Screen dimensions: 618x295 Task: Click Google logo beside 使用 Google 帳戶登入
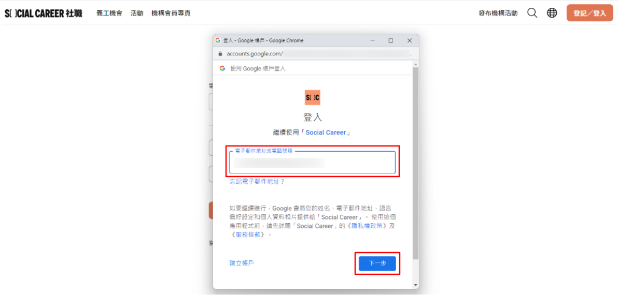point(222,68)
